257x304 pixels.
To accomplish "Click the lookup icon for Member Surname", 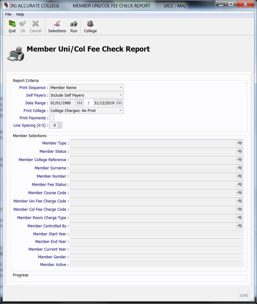I will (x=240, y=168).
